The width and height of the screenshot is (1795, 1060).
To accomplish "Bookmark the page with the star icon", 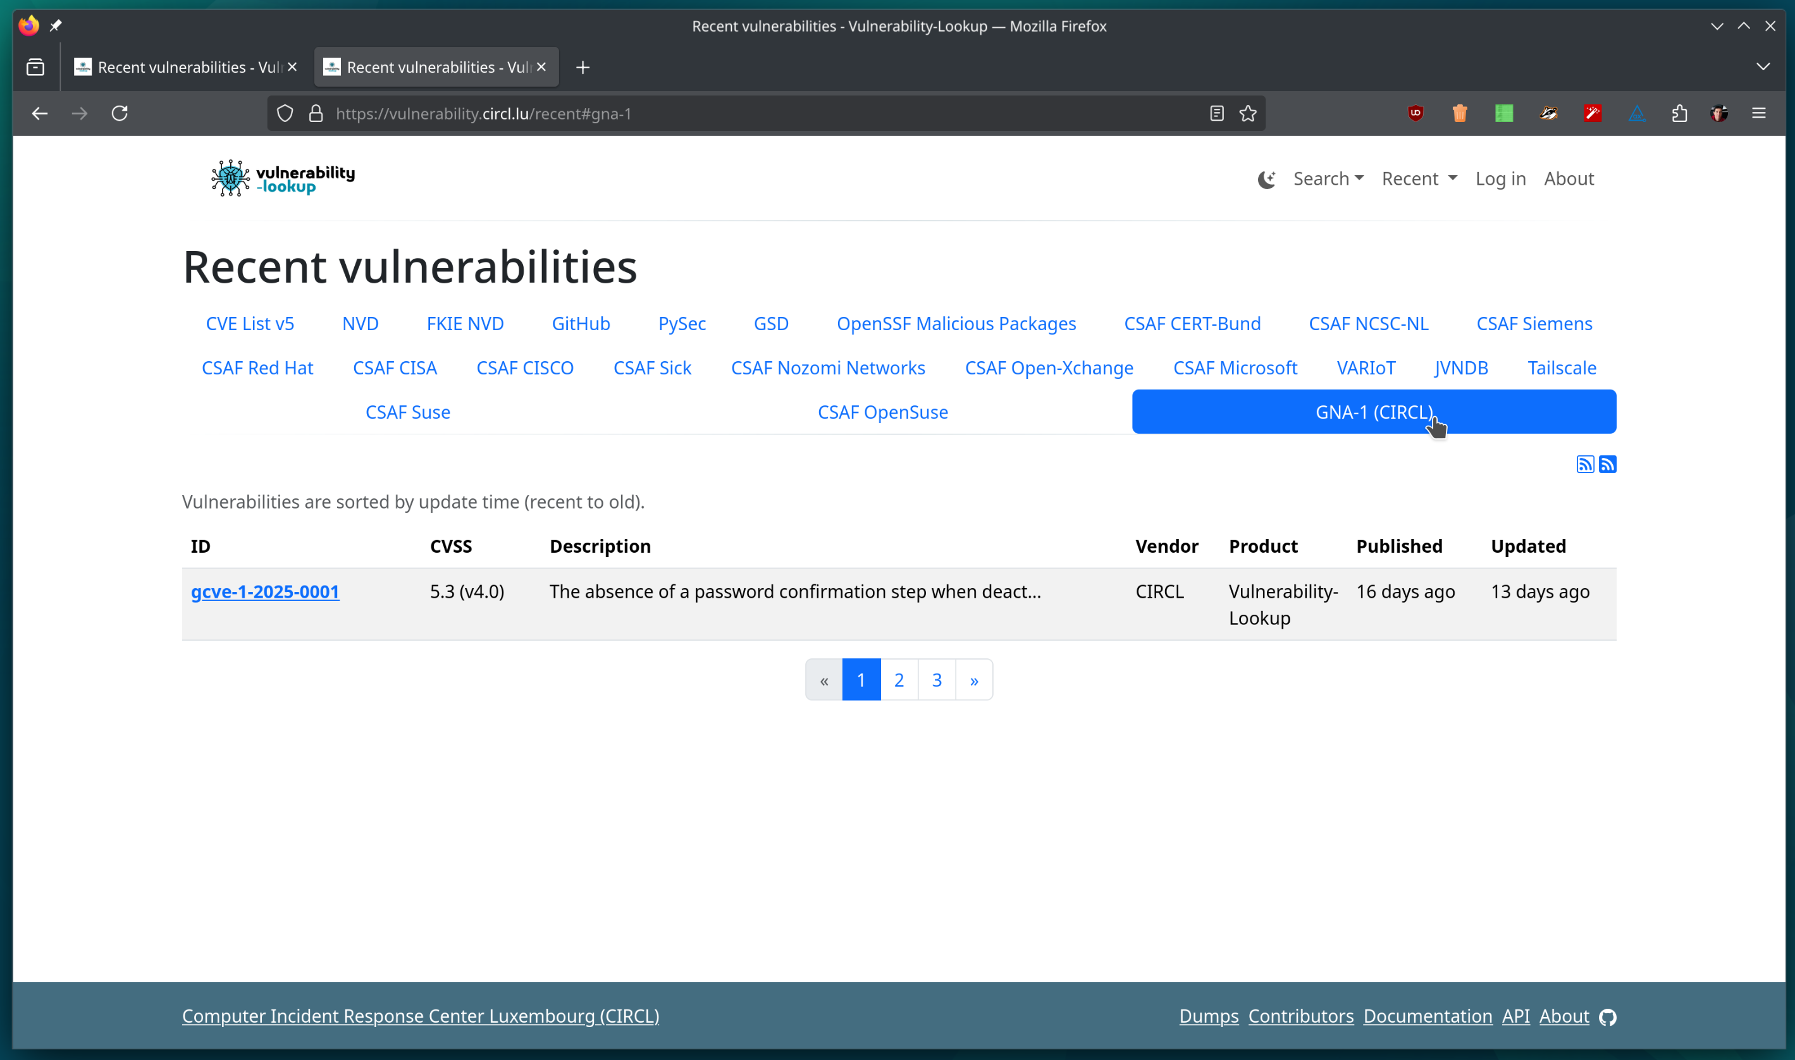I will coord(1248,113).
